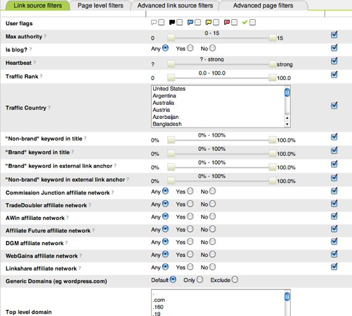Select Yes for Commission Junction network

190,191
